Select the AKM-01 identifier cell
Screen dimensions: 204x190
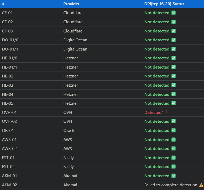tap(9, 176)
